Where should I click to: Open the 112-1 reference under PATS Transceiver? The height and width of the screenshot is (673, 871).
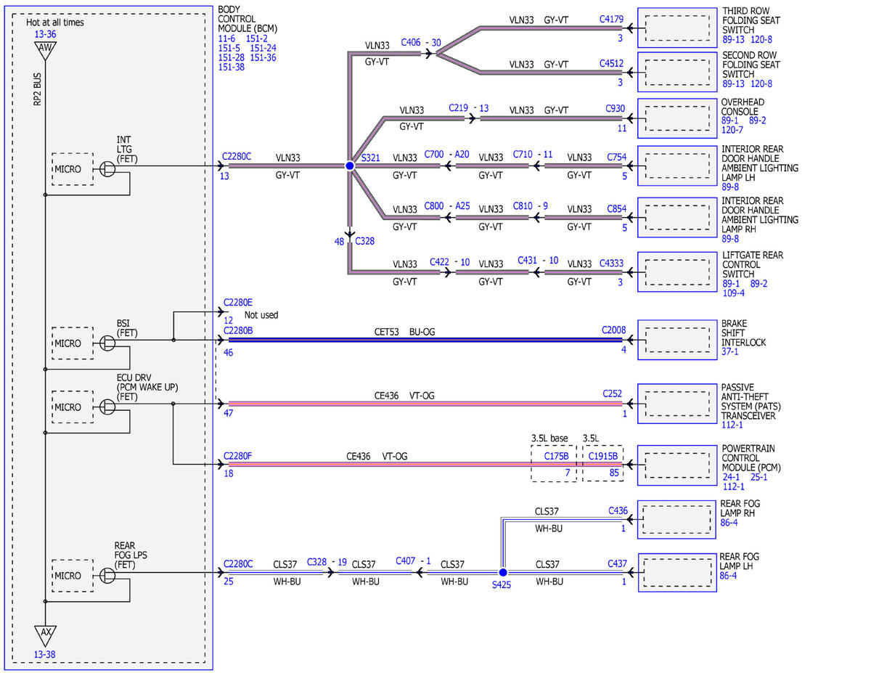coord(734,425)
